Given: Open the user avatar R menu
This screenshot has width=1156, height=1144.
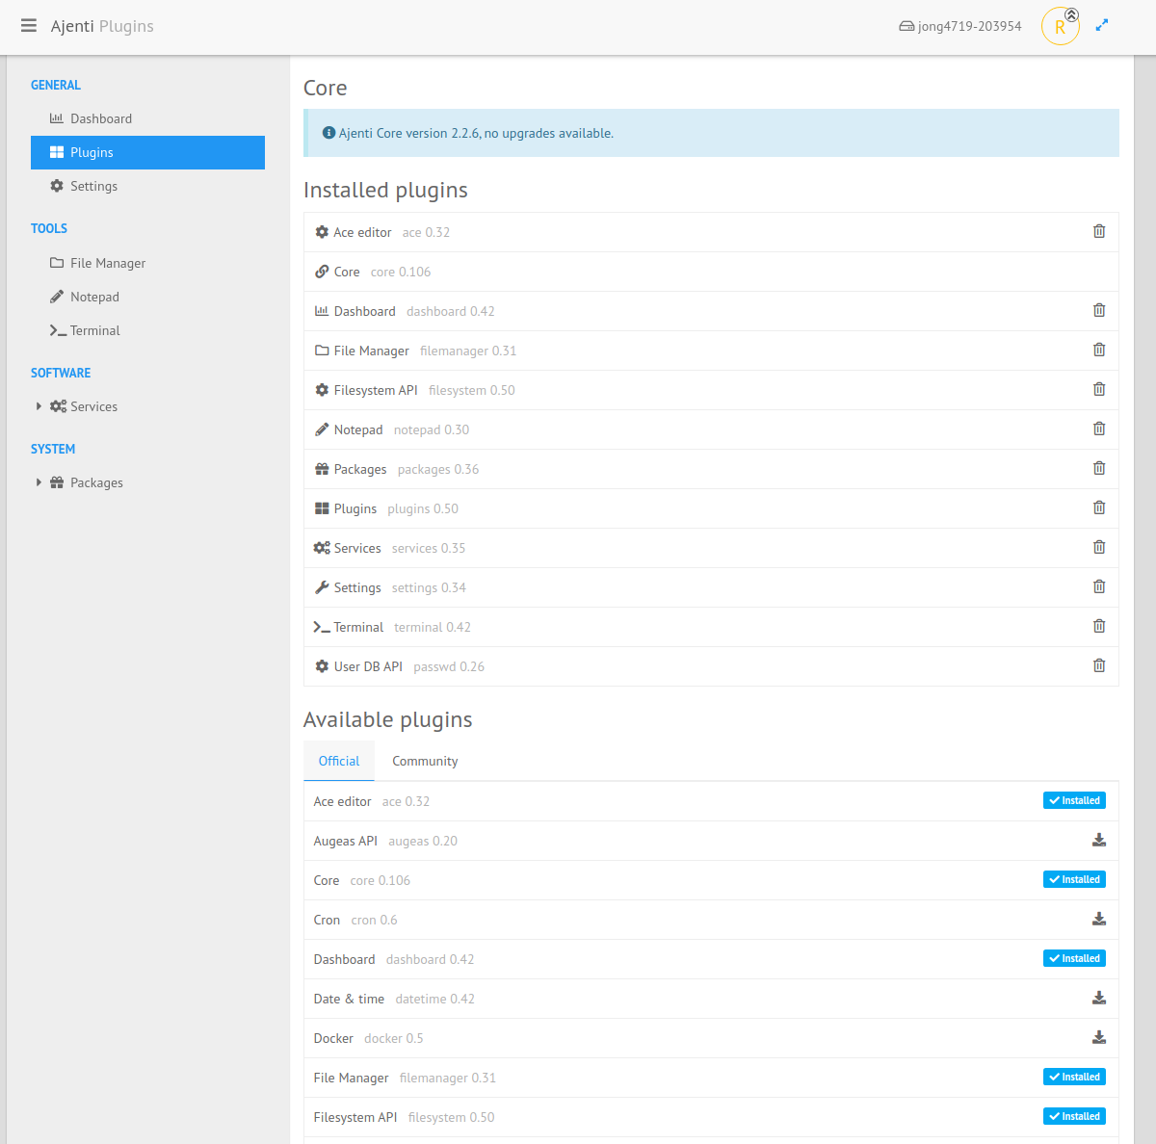Looking at the screenshot, I should pos(1060,26).
